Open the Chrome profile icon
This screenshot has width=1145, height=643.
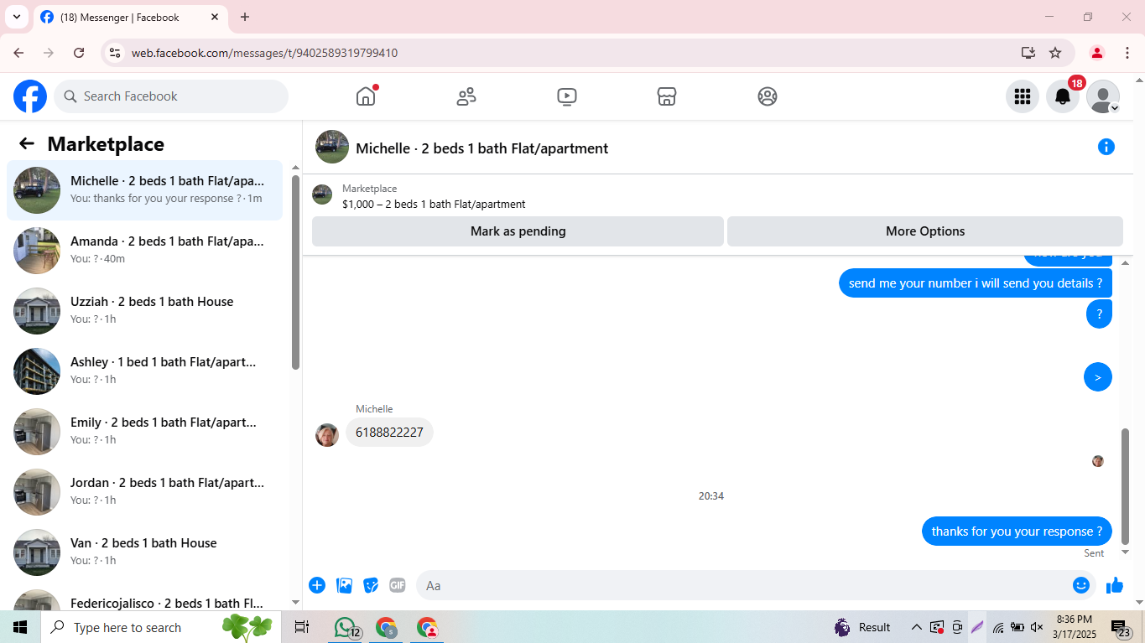tap(1096, 53)
